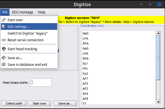Select the first NAS row in coordinates
The height and width of the screenshot is (109, 165).
119,33
